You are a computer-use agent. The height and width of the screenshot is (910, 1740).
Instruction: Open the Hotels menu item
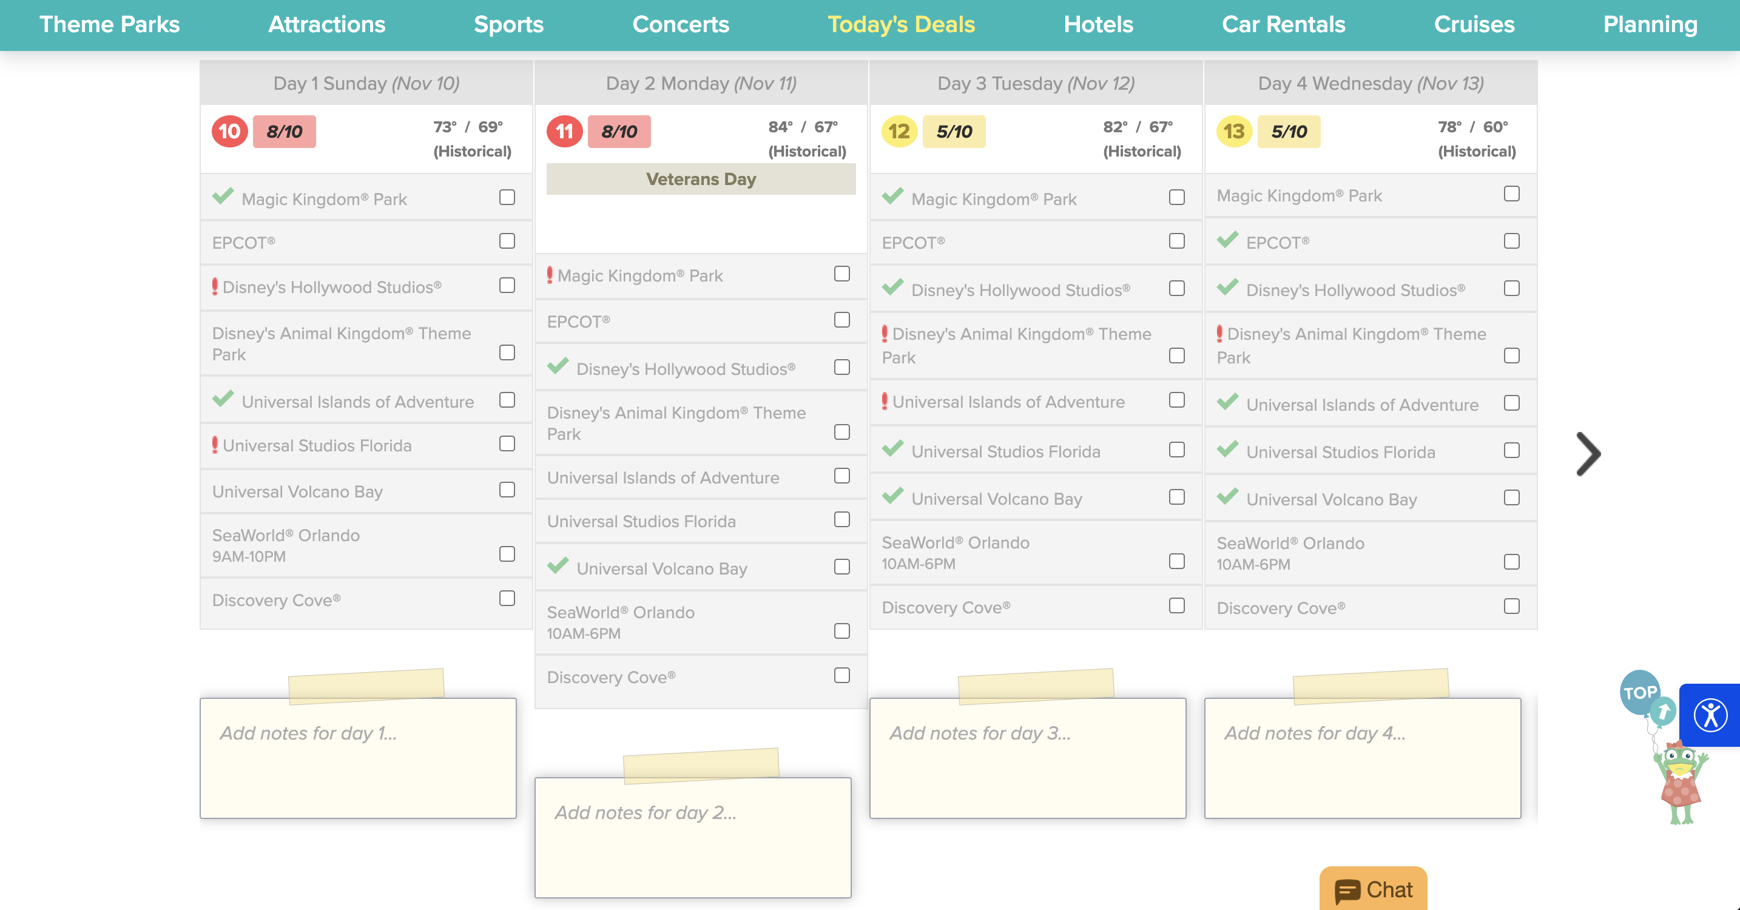pyautogui.click(x=1098, y=24)
